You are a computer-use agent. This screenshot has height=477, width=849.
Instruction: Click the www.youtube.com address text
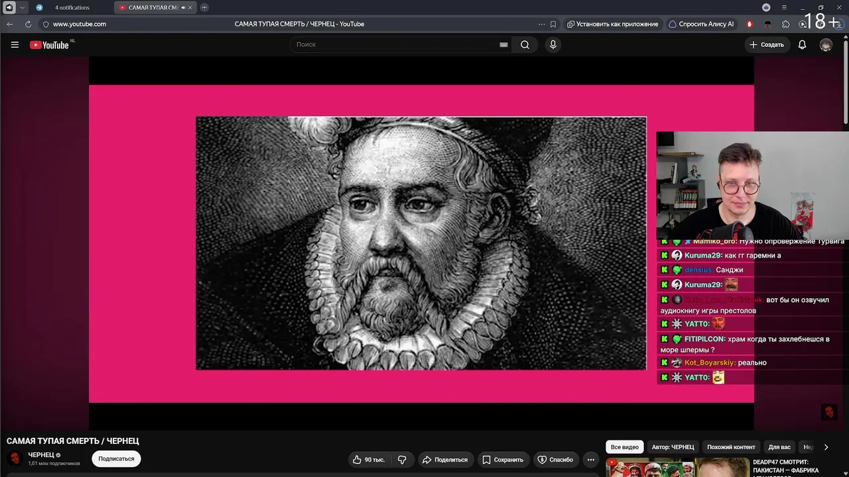coord(80,24)
